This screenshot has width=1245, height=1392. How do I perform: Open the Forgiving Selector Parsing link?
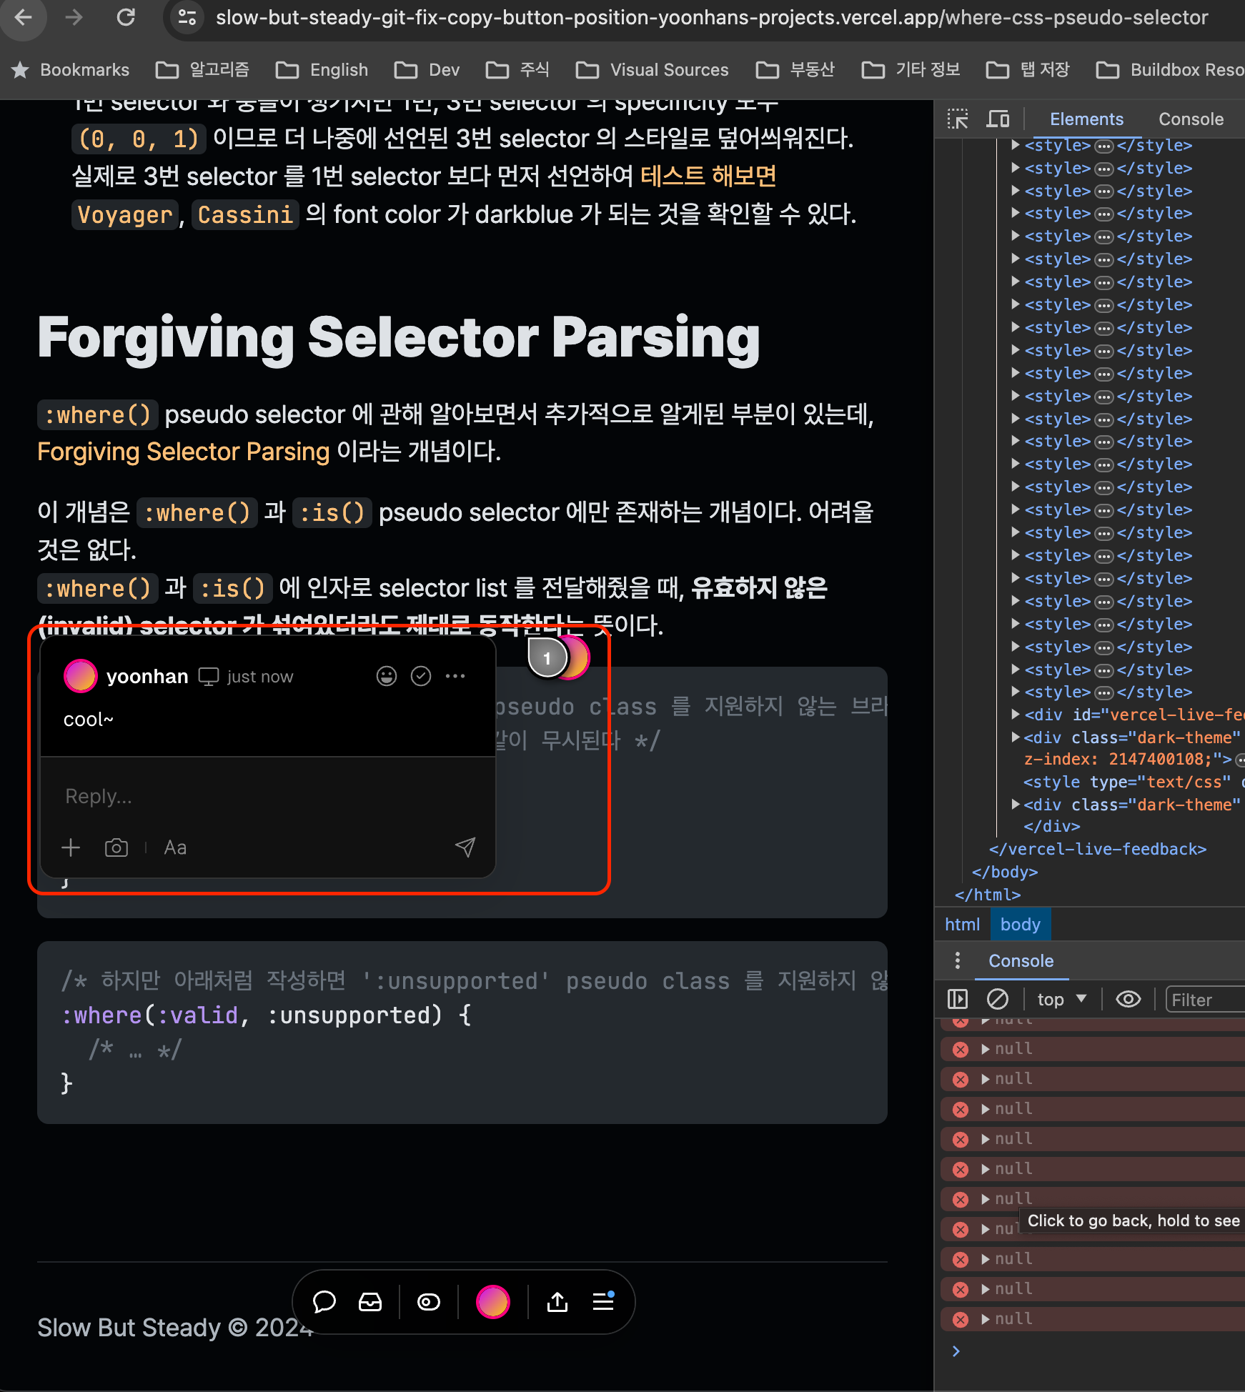coord(184,452)
